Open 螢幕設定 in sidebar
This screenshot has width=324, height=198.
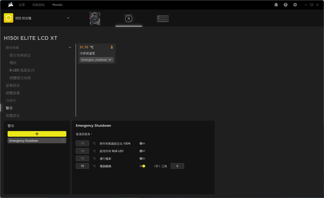click(x=13, y=86)
